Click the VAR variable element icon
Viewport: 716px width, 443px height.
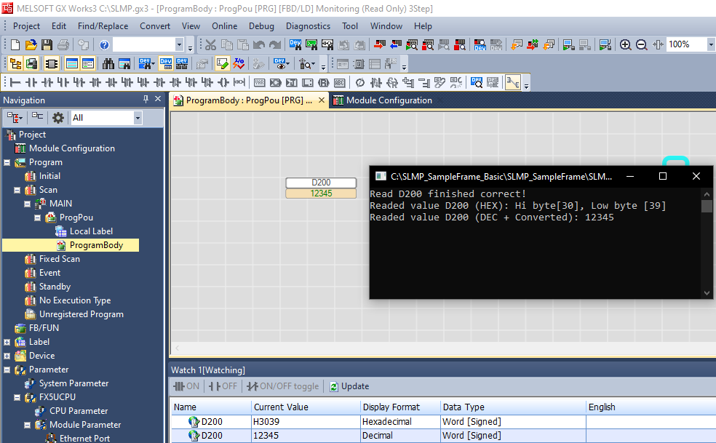coord(259,83)
